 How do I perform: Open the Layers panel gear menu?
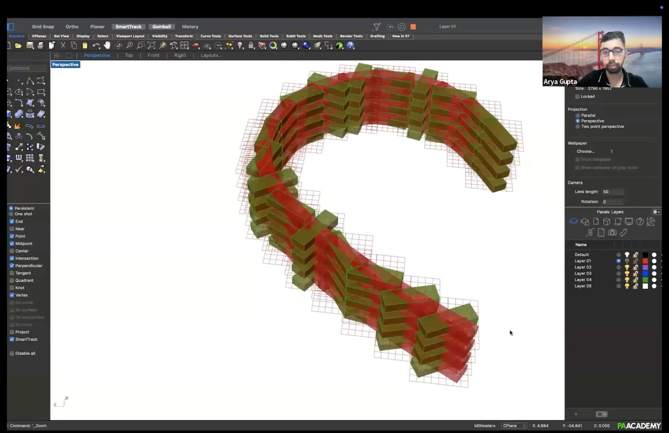click(656, 212)
